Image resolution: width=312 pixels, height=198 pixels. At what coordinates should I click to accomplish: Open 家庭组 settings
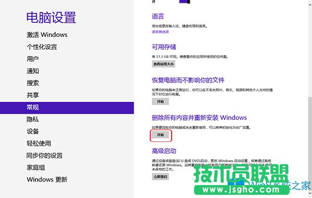(x=36, y=167)
